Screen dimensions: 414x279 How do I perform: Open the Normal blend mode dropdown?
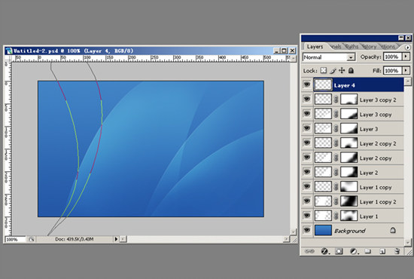(329, 57)
